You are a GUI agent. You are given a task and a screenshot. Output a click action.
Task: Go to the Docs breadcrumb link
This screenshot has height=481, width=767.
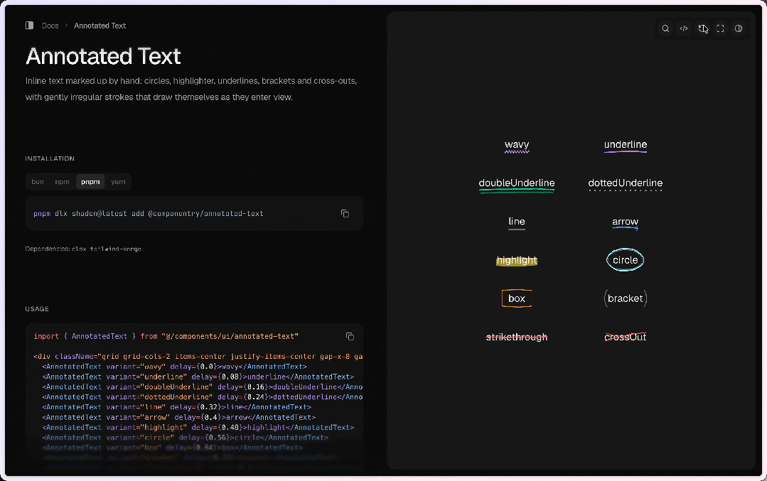click(x=50, y=26)
